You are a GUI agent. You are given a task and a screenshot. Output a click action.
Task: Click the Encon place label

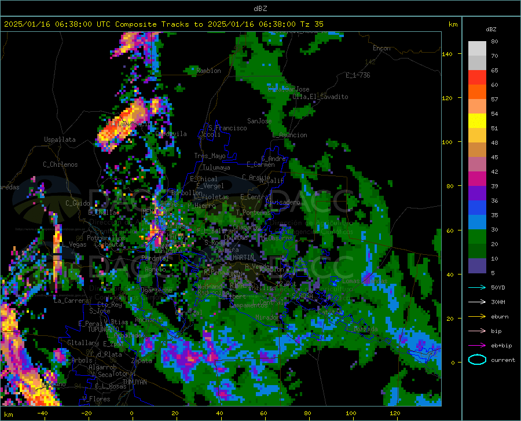pos(382,48)
